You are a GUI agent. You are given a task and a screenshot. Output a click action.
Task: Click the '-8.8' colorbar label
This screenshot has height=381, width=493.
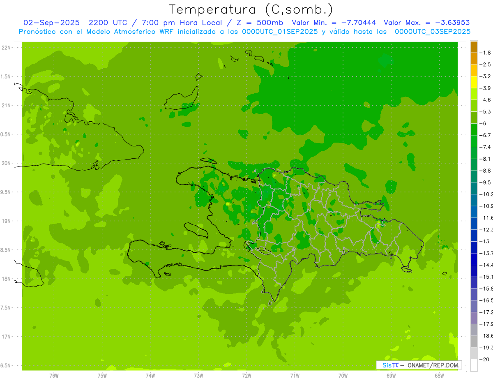pos(485,171)
